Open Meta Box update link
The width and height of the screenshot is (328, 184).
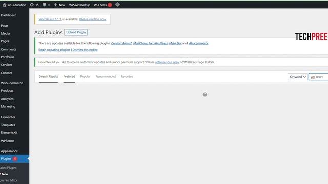[175, 43]
